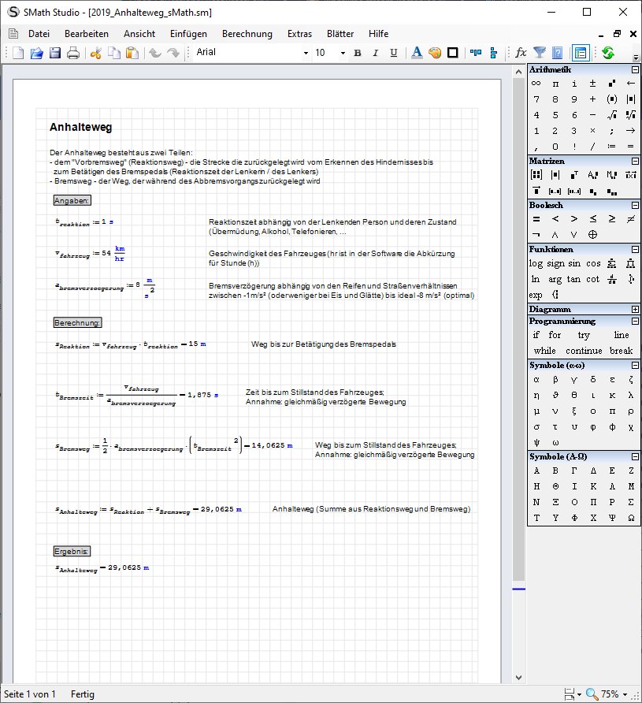Insert the tan function

coord(573,279)
